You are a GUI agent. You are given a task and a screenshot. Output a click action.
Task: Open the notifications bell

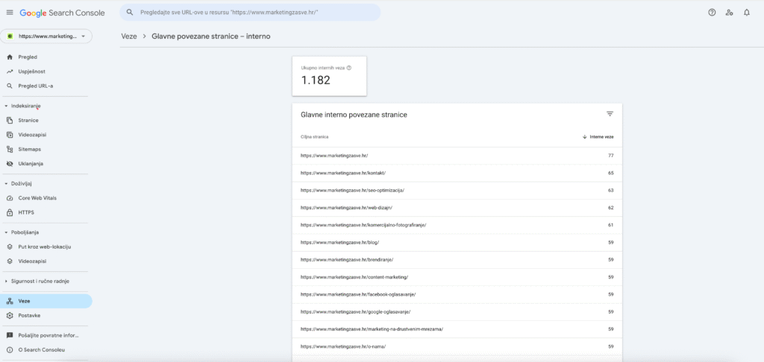click(746, 13)
